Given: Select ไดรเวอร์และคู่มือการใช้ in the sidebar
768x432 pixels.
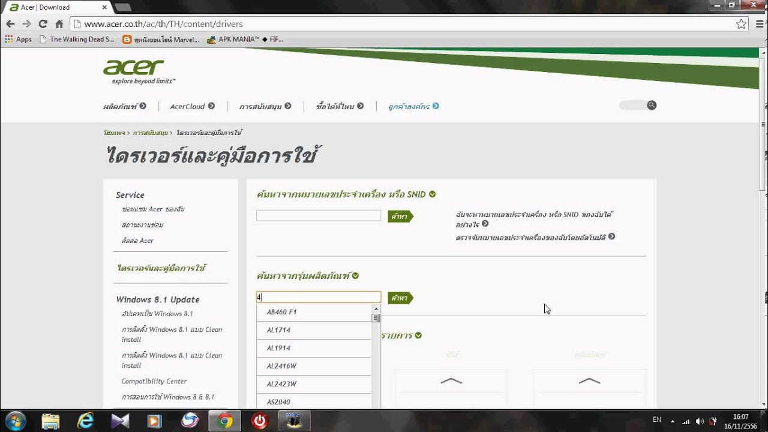Looking at the screenshot, I should tap(161, 268).
